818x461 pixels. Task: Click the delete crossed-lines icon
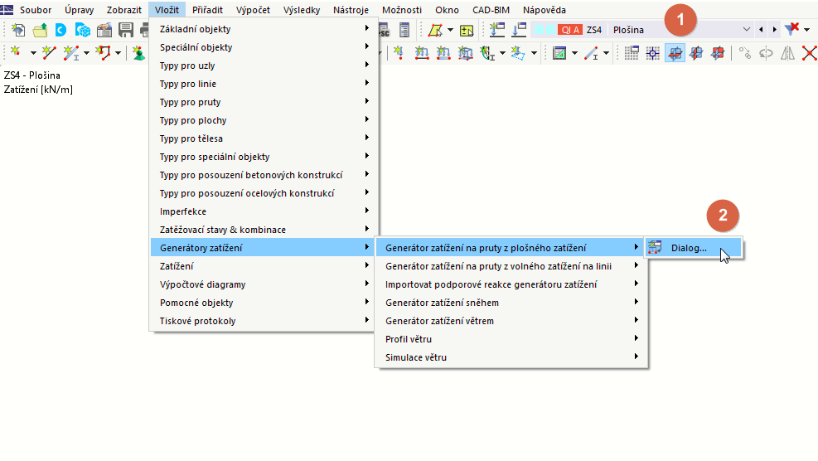(x=809, y=53)
